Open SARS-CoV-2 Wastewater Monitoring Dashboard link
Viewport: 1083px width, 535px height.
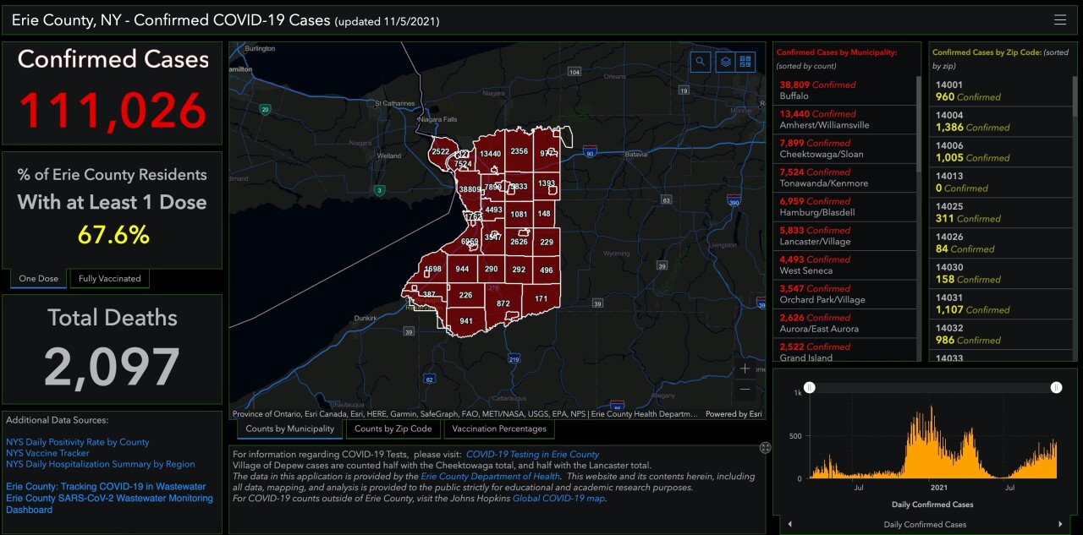point(109,504)
